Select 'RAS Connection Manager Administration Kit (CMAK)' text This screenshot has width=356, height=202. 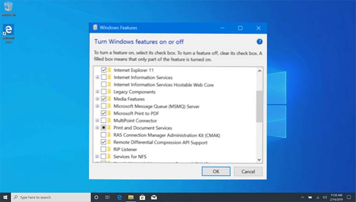(x=167, y=135)
